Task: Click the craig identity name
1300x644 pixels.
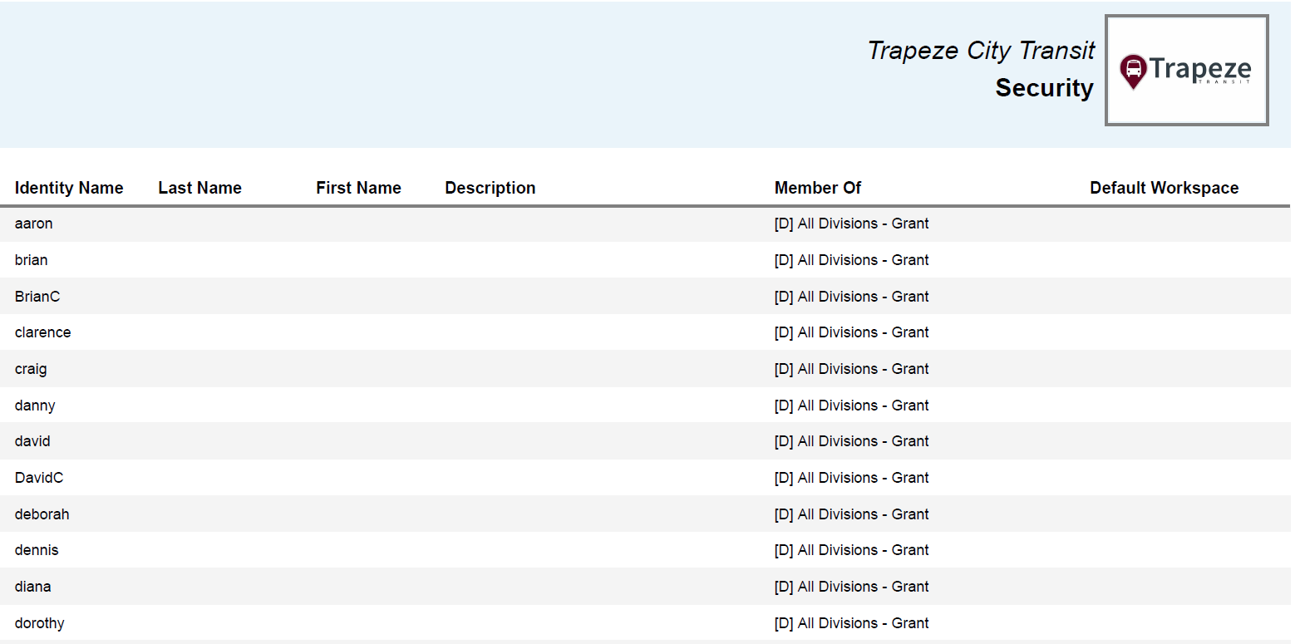Action: pos(31,369)
